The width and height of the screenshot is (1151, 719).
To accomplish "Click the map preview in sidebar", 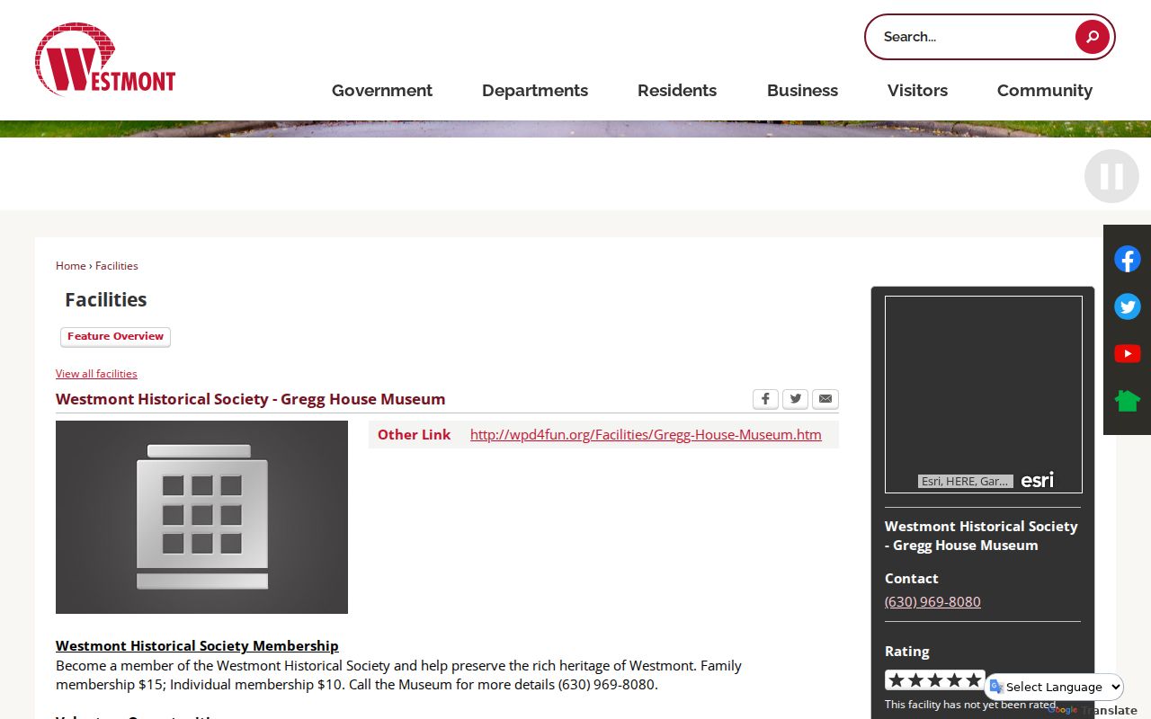I will (x=984, y=395).
